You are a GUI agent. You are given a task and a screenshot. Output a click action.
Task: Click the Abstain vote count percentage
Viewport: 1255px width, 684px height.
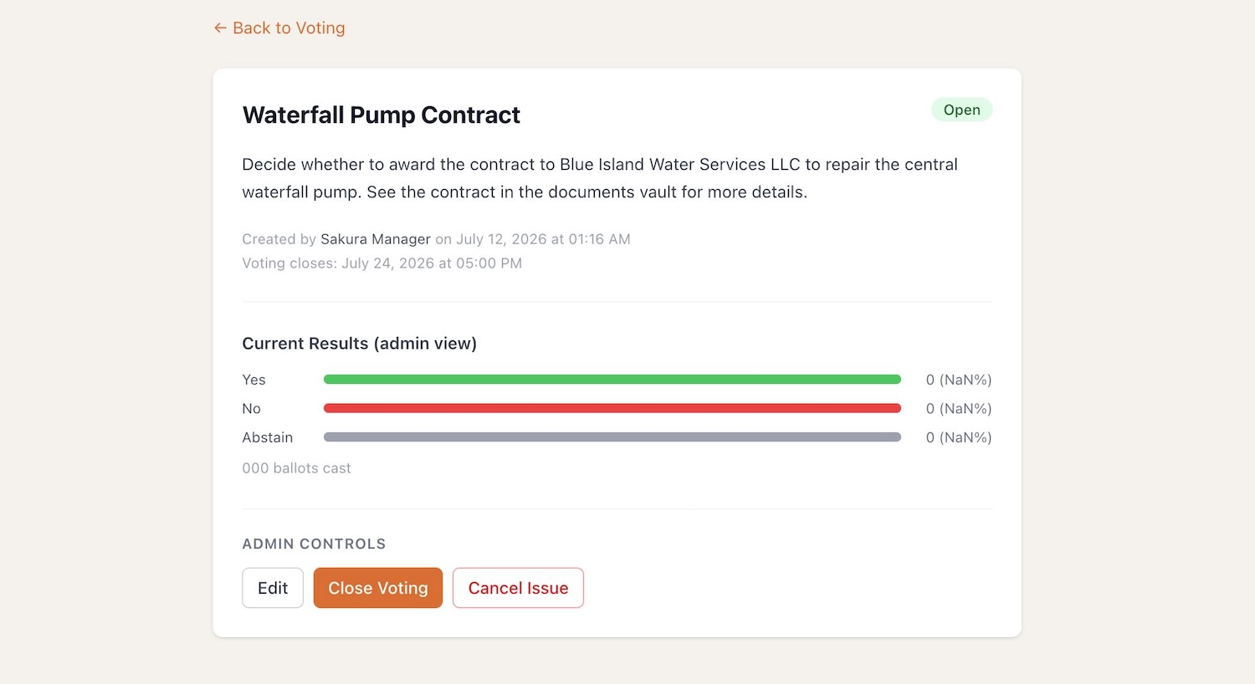959,437
